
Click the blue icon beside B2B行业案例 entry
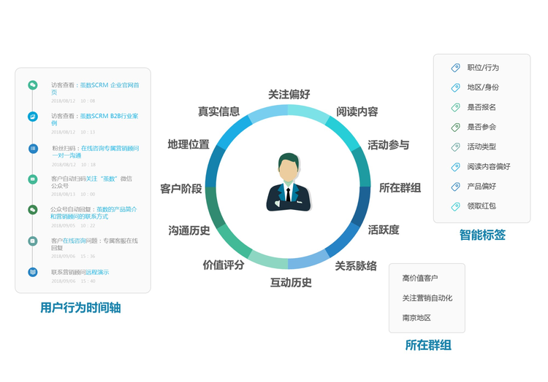click(32, 117)
